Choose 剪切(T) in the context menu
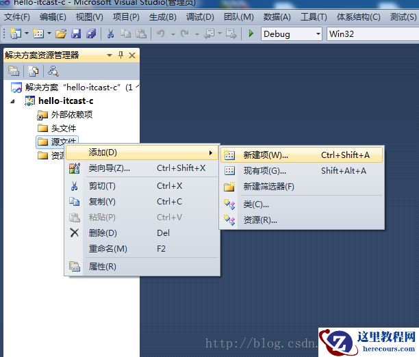419x357 pixels. click(x=142, y=186)
